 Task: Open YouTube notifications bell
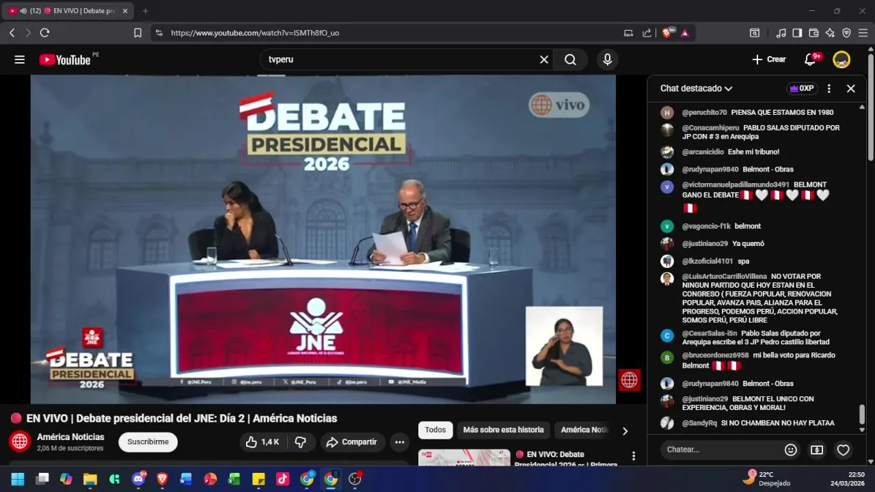pos(810,59)
